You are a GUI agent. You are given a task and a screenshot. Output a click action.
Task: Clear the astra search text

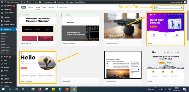click(x=182, y=7)
